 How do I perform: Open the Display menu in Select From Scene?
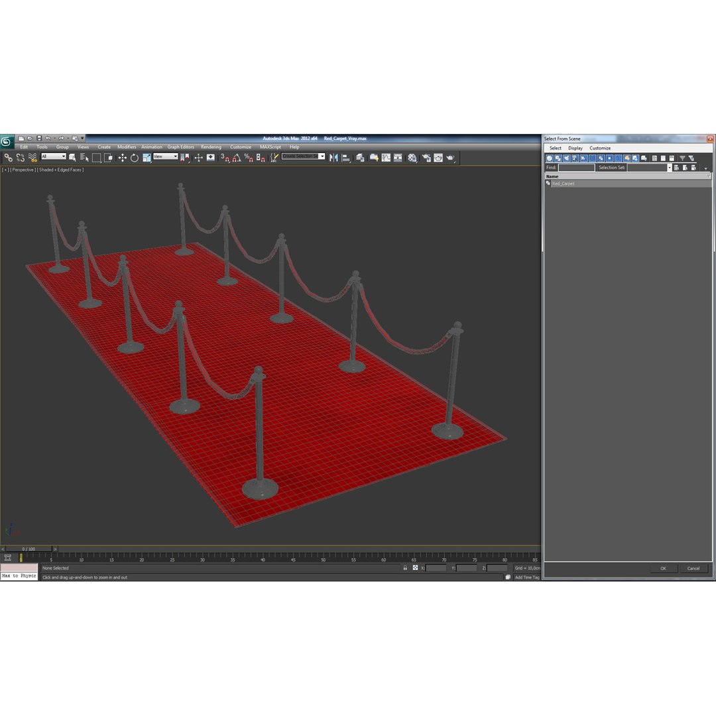pyautogui.click(x=575, y=148)
